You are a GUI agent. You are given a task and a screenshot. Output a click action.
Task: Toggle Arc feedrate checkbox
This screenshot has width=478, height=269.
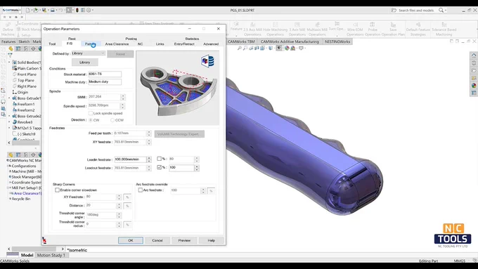pyautogui.click(x=140, y=190)
